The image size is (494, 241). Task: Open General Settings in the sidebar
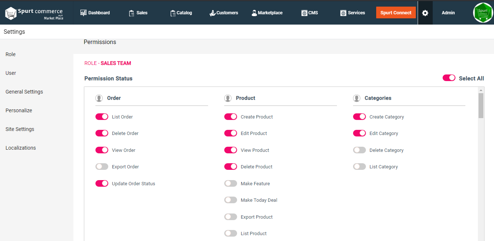pos(24,92)
